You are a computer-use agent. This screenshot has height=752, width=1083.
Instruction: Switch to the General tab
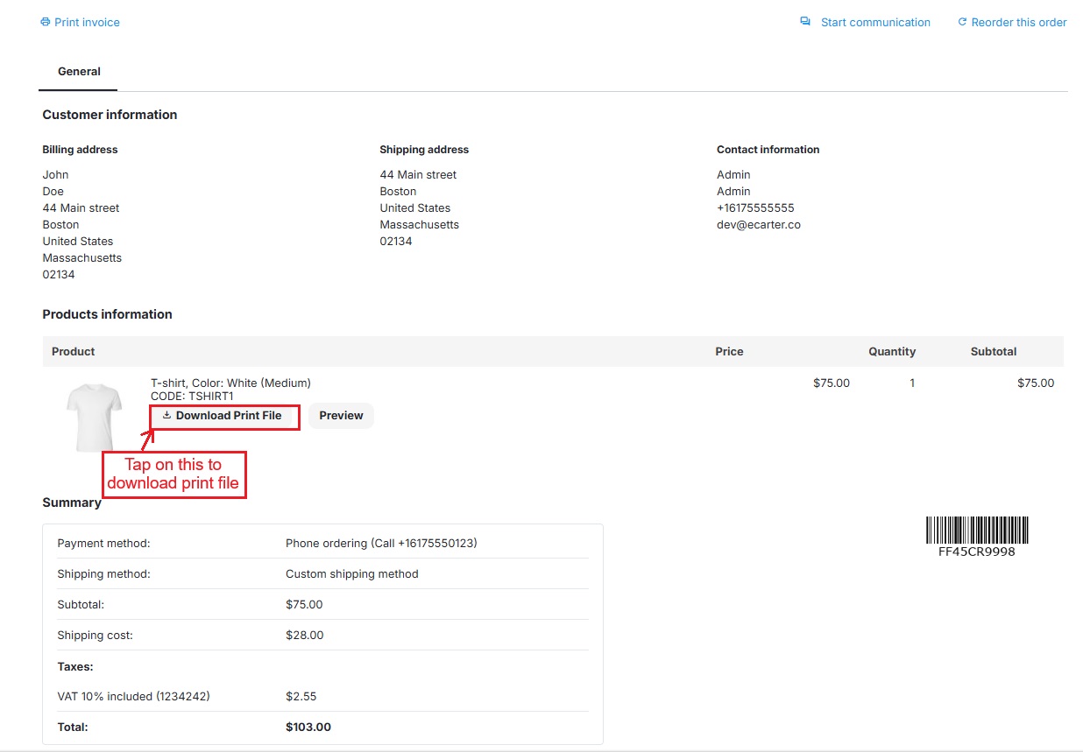point(79,72)
